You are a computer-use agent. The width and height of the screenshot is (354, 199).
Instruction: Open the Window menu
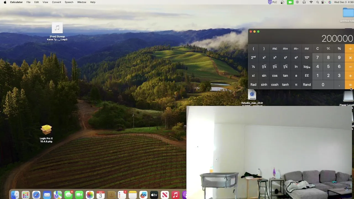point(82,2)
